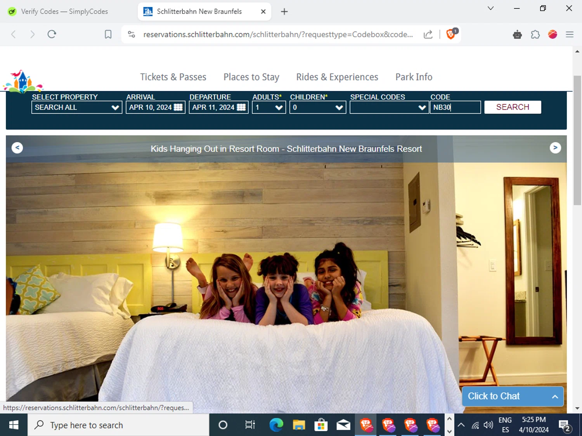Open the Arrival date calendar icon
582x436 pixels.
point(178,107)
